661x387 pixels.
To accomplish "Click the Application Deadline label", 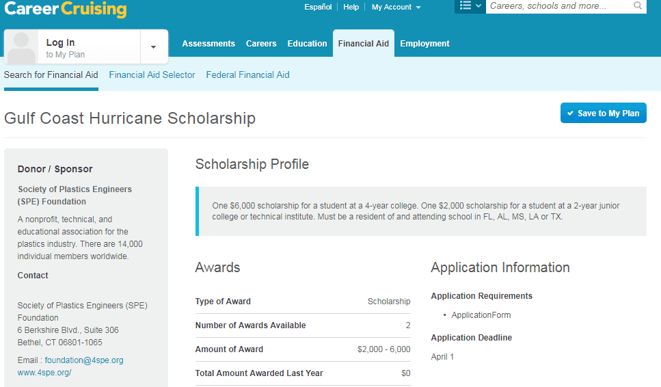I will click(471, 338).
